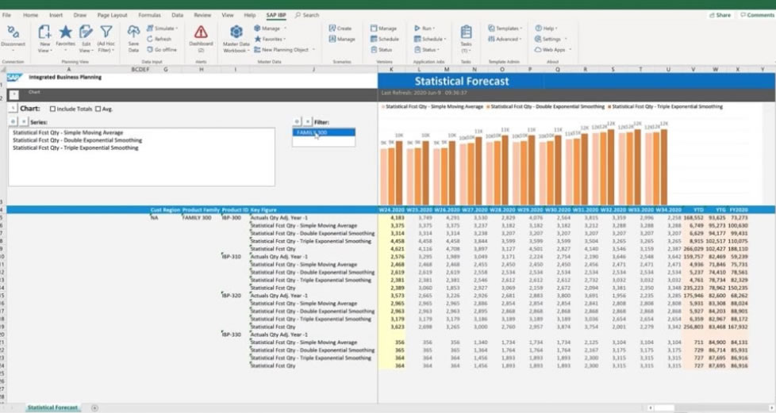
Task: Select the SAP IBP ribbon tab
Action: pyautogui.click(x=275, y=15)
